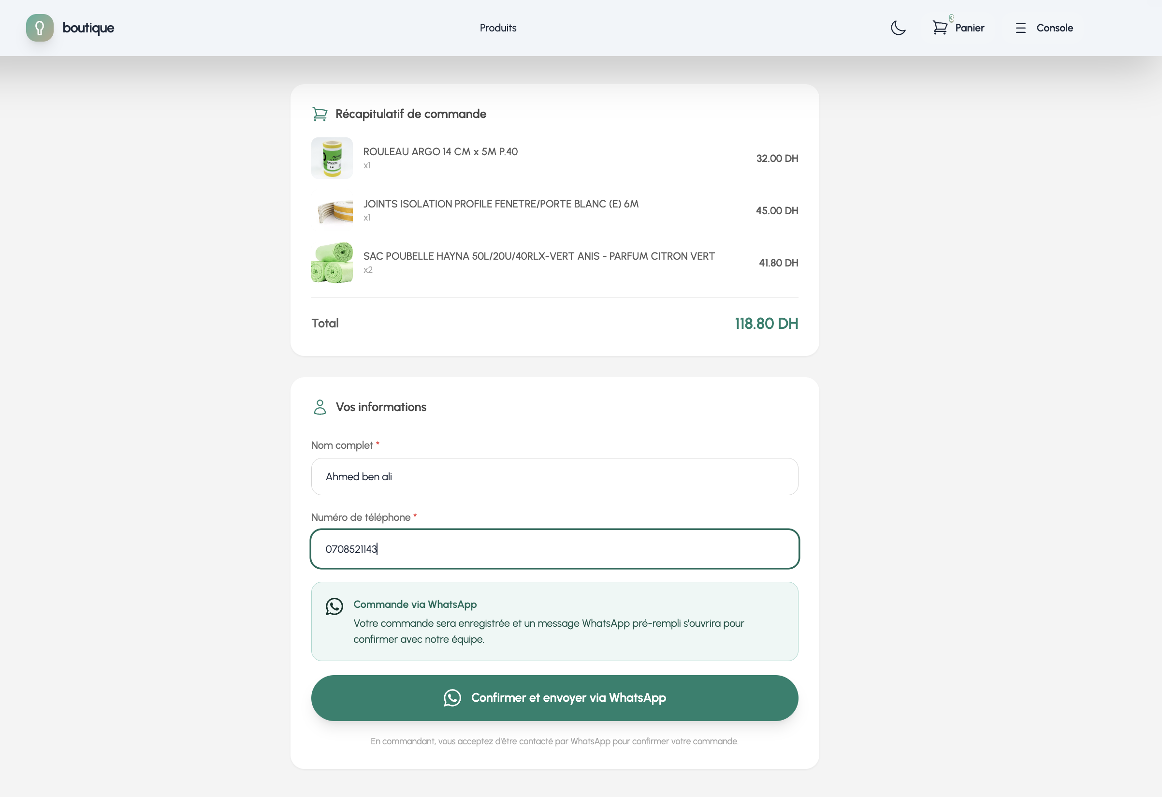Click the Commande via WhatsApp heading
The image size is (1162, 797).
point(415,605)
